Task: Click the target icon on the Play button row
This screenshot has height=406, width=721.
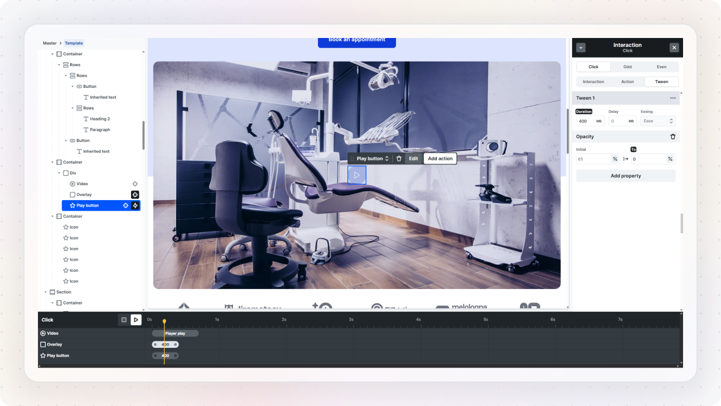Action: click(x=126, y=205)
